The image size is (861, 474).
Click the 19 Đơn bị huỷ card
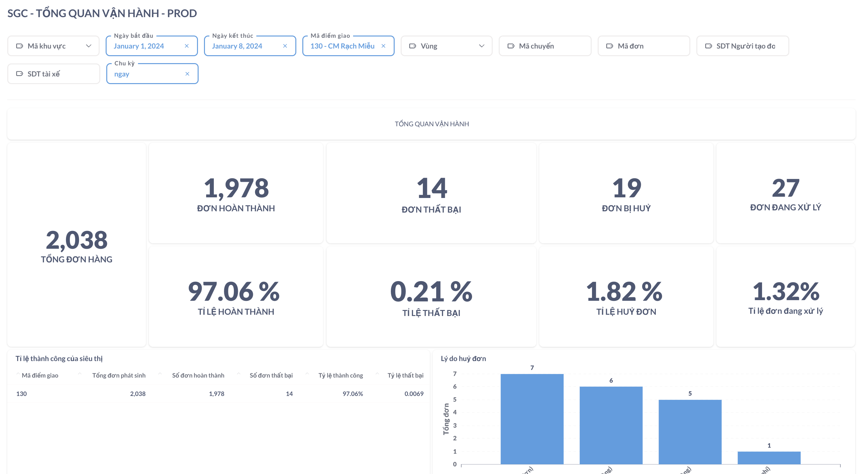point(626,193)
